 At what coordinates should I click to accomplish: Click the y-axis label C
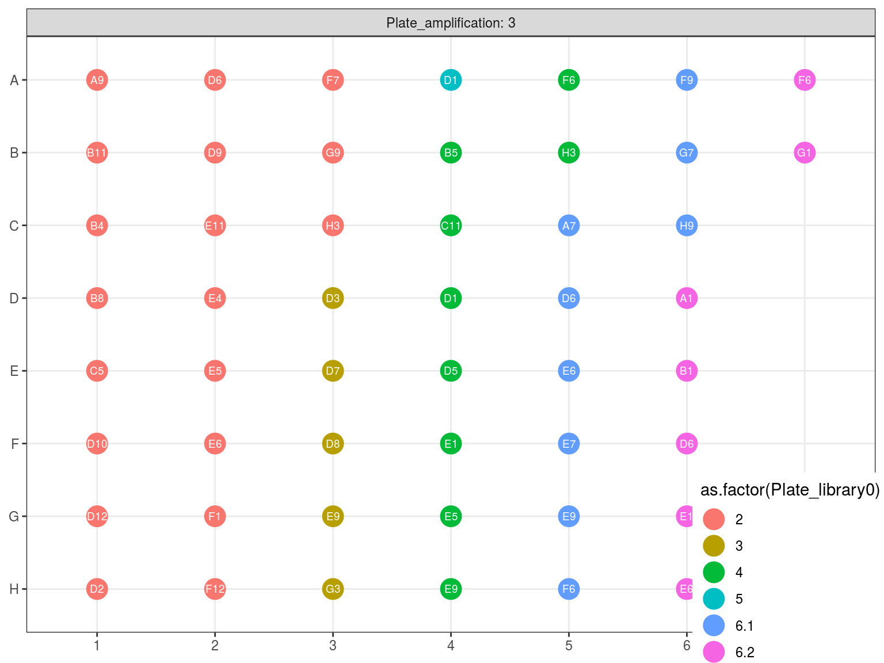coord(14,226)
